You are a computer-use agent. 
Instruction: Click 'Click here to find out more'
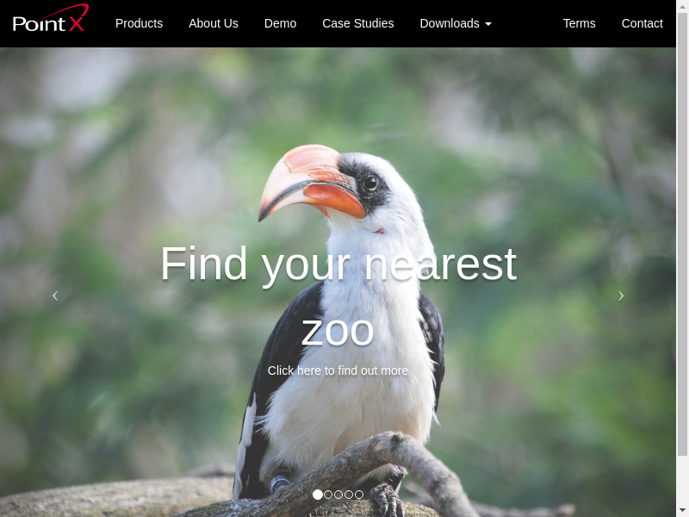338,371
